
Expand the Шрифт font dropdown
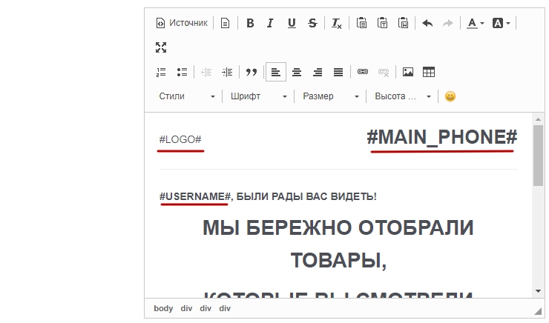point(258,96)
